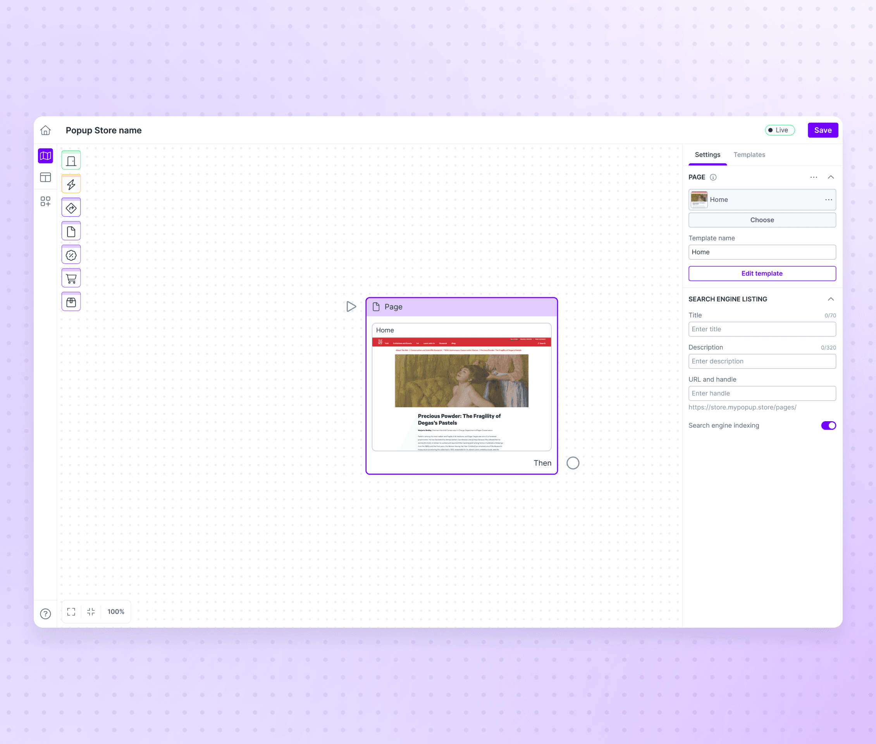Click the Enter title input field
This screenshot has width=876, height=744.
(762, 329)
